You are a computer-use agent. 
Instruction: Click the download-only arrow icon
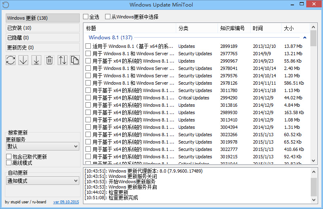(23, 60)
